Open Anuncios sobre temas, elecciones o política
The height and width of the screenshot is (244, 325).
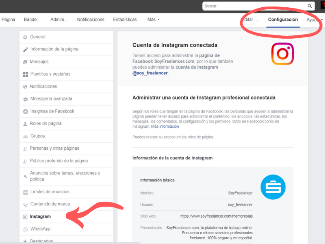66,176
